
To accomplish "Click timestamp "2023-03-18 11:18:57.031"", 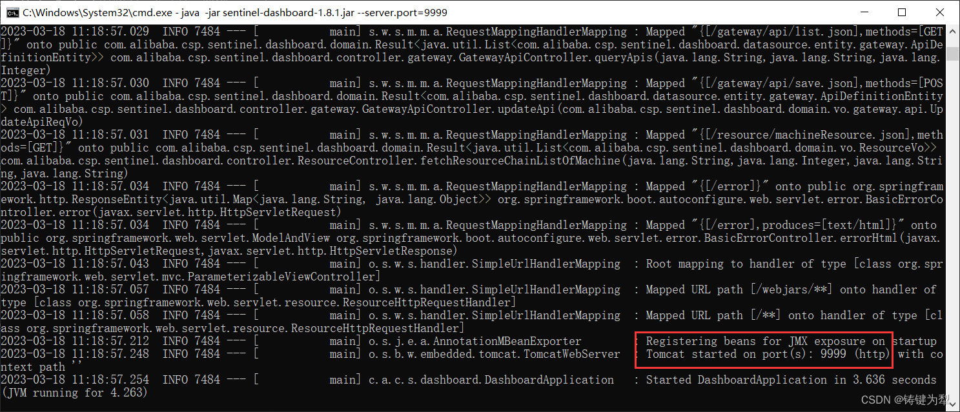I will pos(75,135).
